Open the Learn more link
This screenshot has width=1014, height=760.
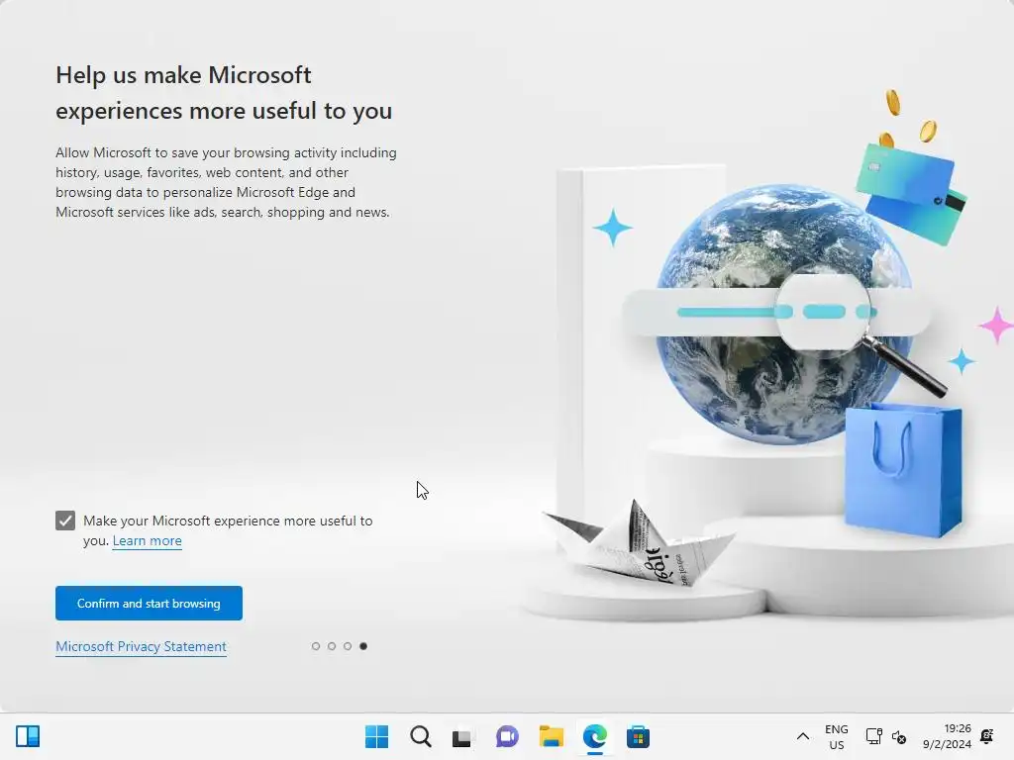click(x=147, y=541)
